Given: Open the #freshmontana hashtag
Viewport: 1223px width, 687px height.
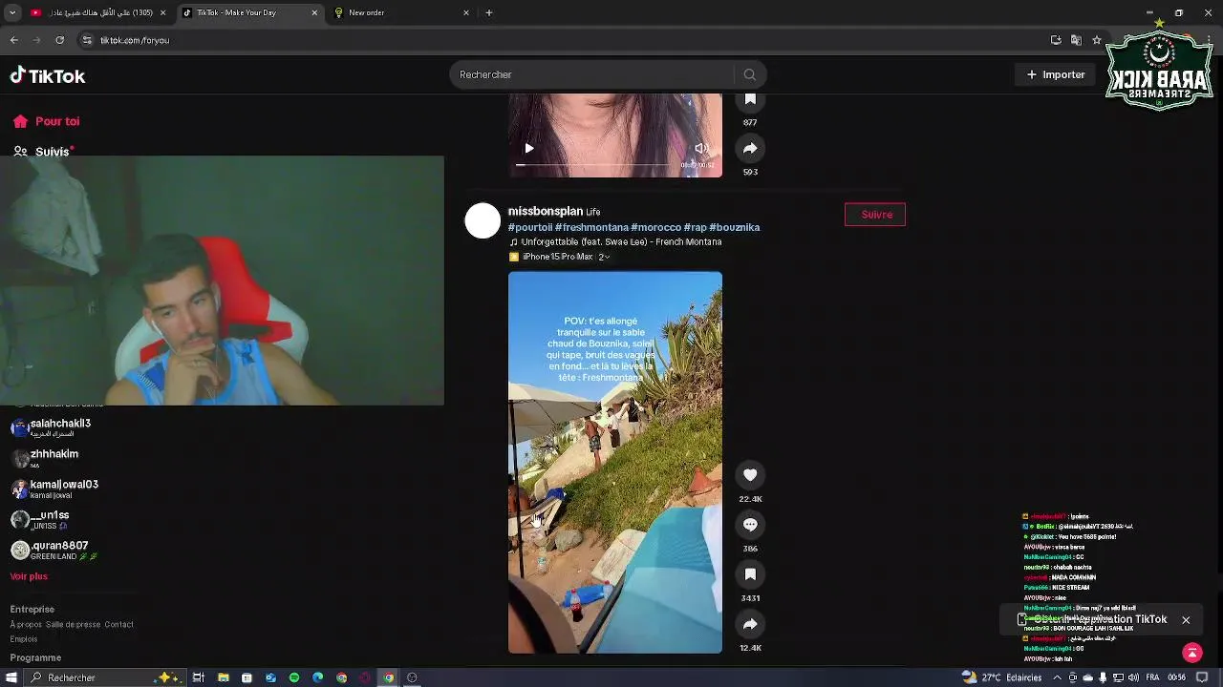Looking at the screenshot, I should tap(591, 227).
